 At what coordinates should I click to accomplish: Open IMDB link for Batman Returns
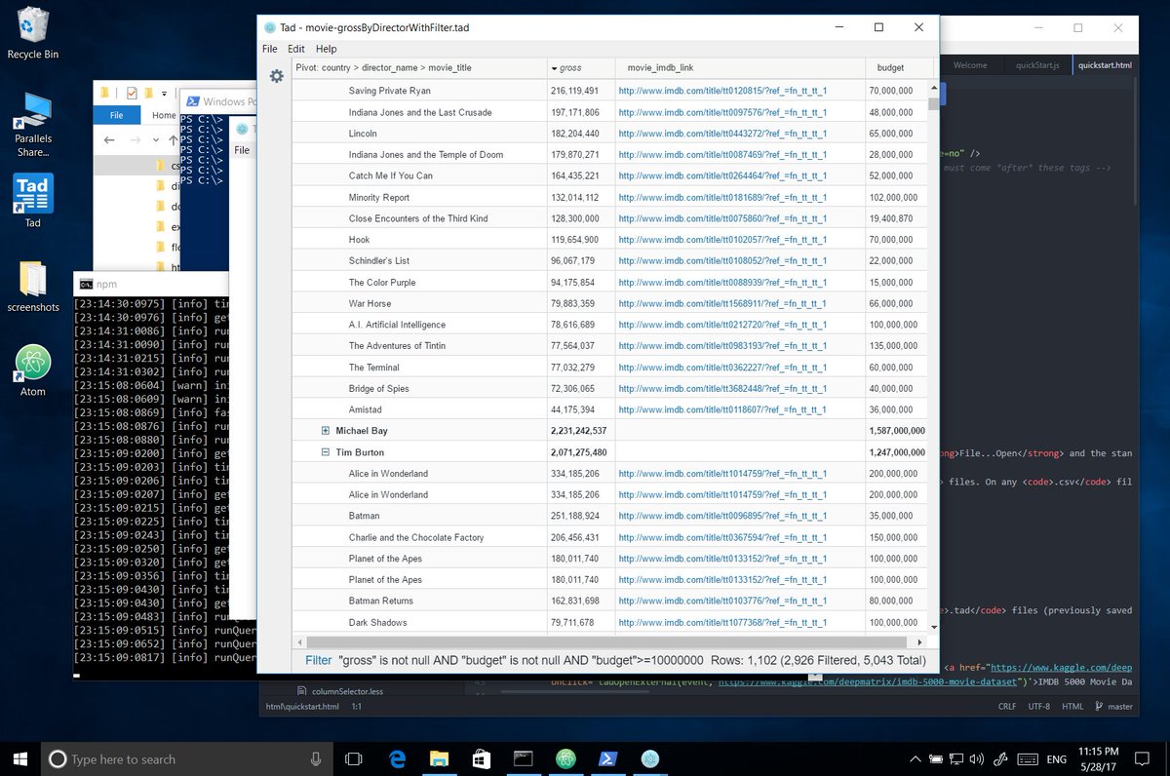pyautogui.click(x=722, y=601)
